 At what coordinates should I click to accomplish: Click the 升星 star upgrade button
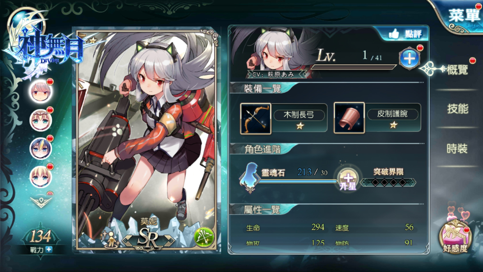click(x=348, y=180)
